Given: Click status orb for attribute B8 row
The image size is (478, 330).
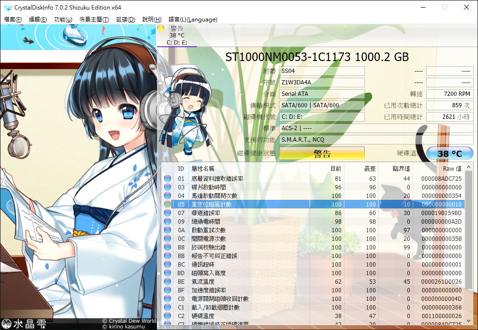Looking at the screenshot, I should click(167, 247).
